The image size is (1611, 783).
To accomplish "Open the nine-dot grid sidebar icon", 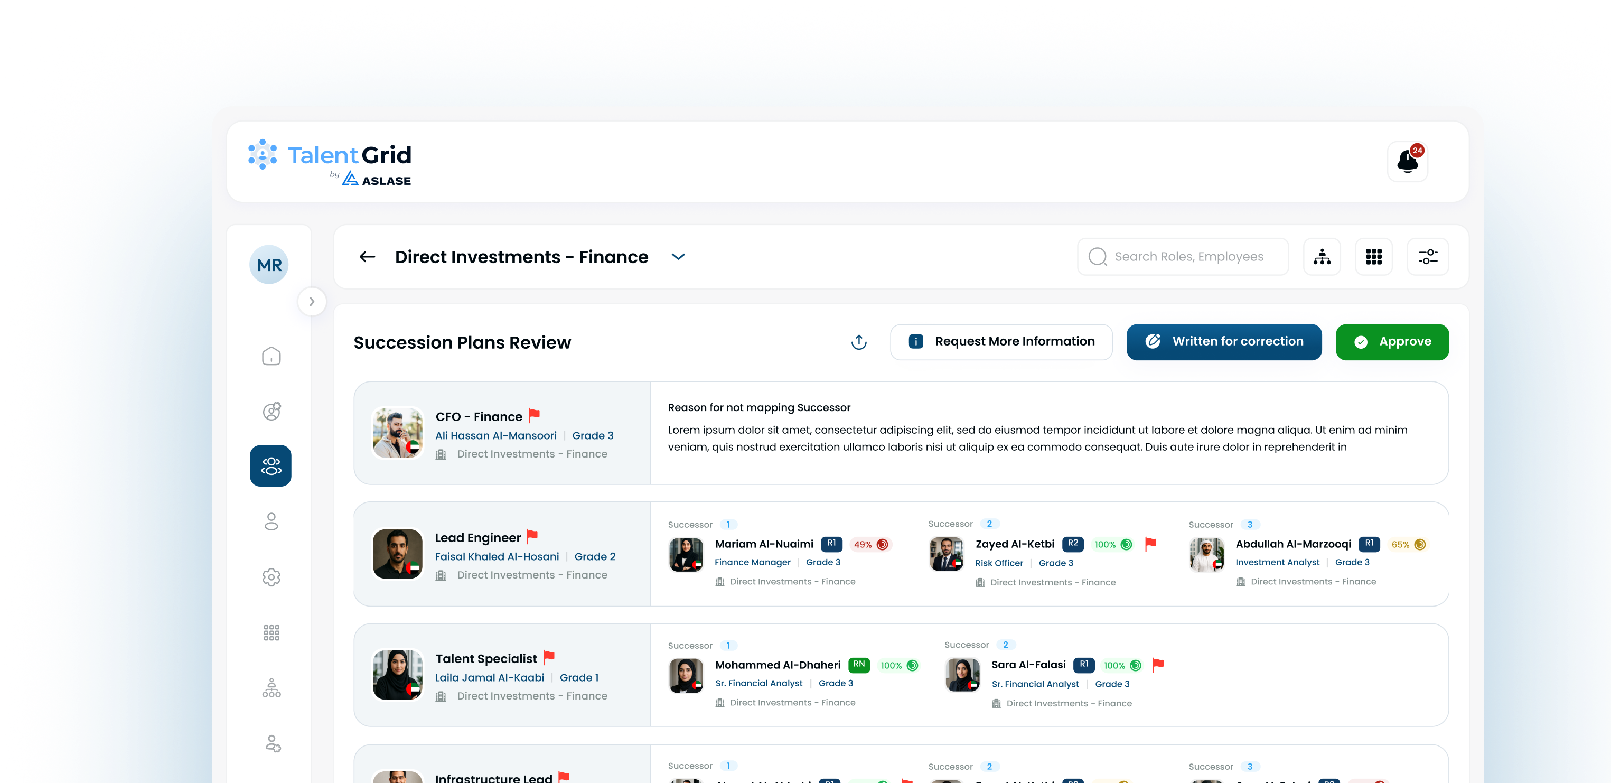I will 271,632.
